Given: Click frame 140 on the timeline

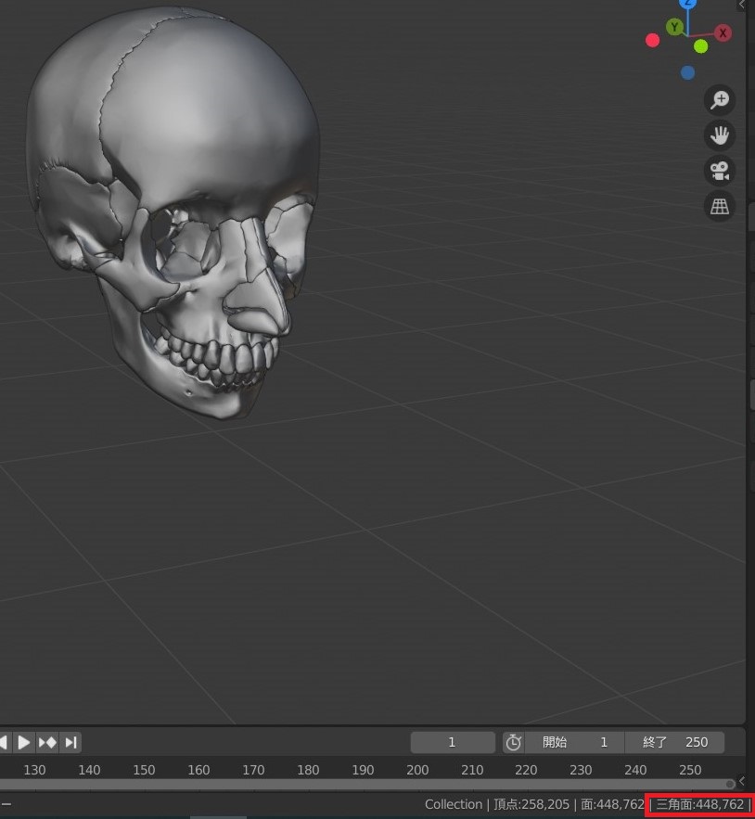Looking at the screenshot, I should [x=89, y=770].
